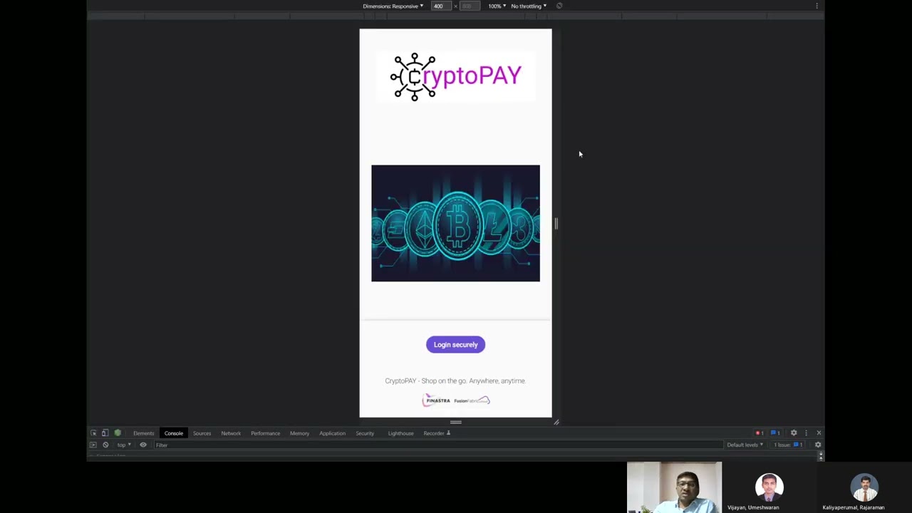
Task: Click the speaker's webcam video thumbnail
Action: [674, 487]
